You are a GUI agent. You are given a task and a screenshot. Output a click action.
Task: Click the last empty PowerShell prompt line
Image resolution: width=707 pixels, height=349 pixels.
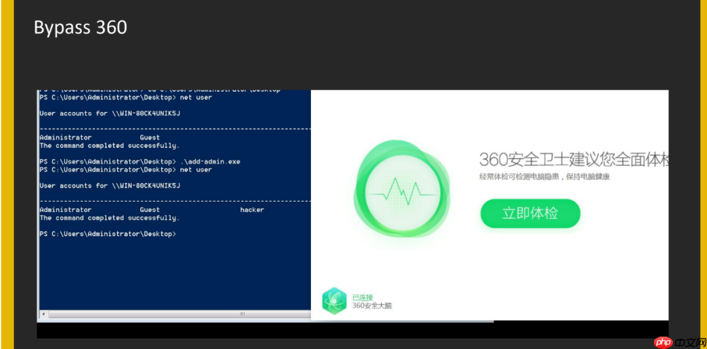(x=108, y=234)
